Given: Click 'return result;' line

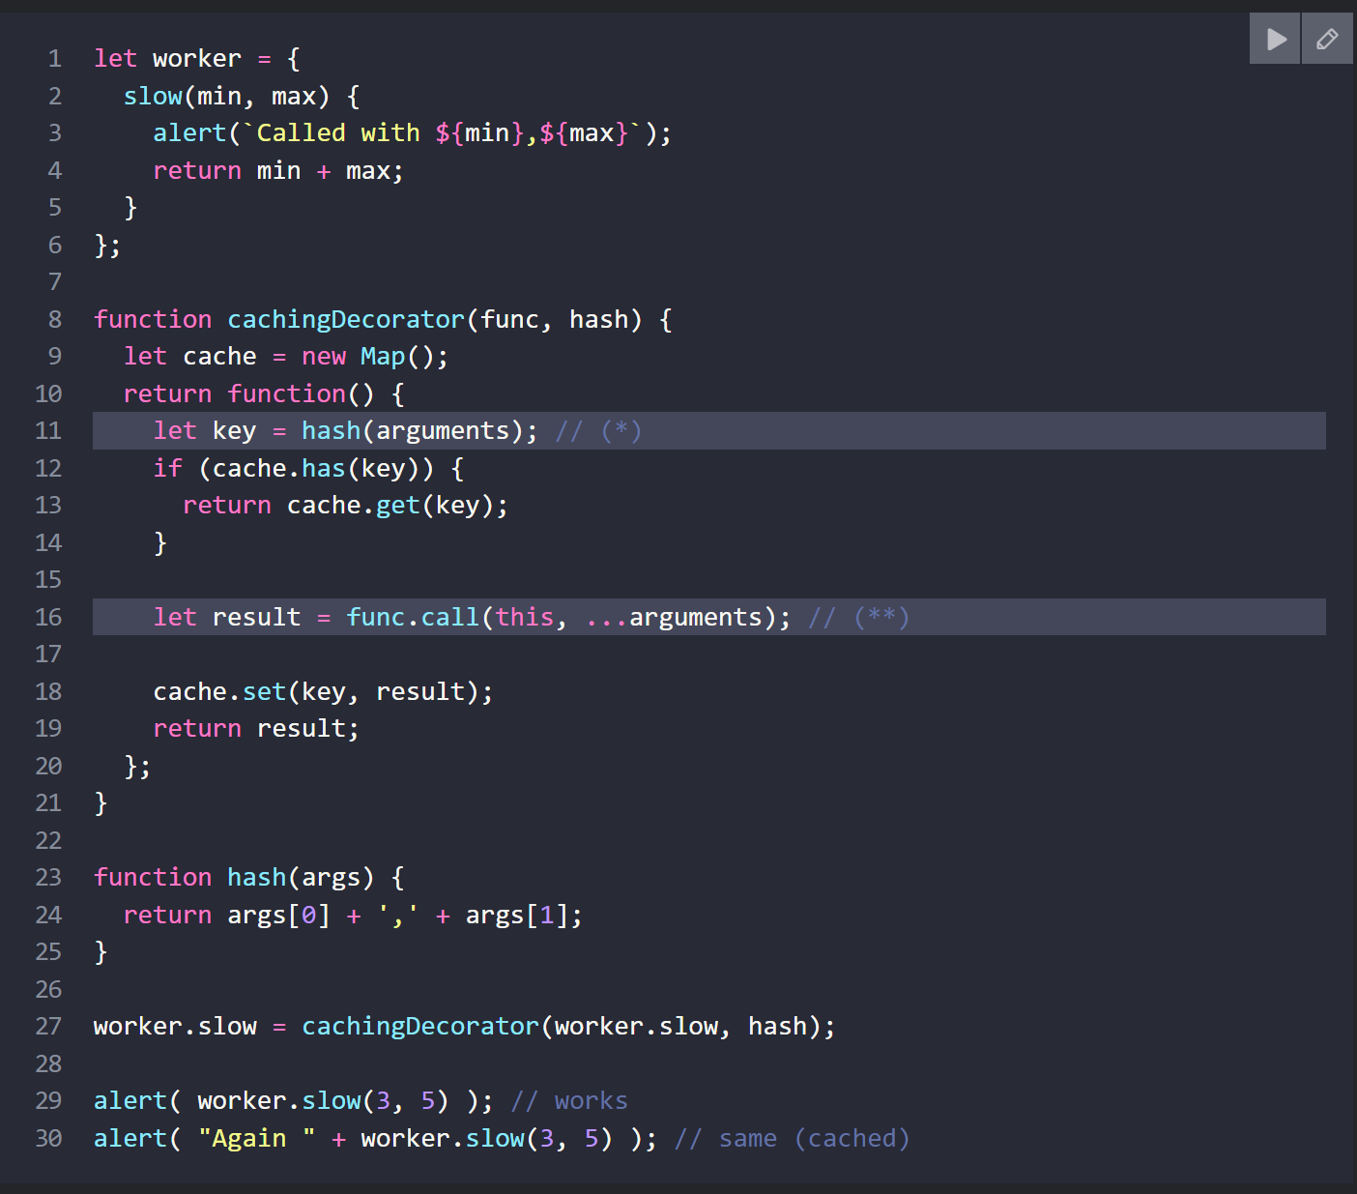Looking at the screenshot, I should [256, 729].
